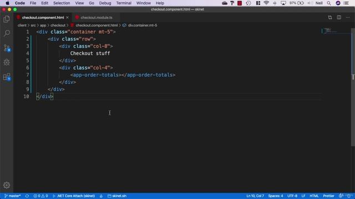This screenshot has height=199, width=355.
Task: Click the Siri icon in menu bar
Action: [x=338, y=3]
